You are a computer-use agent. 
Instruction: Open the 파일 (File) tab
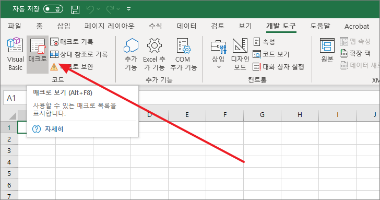(14, 26)
